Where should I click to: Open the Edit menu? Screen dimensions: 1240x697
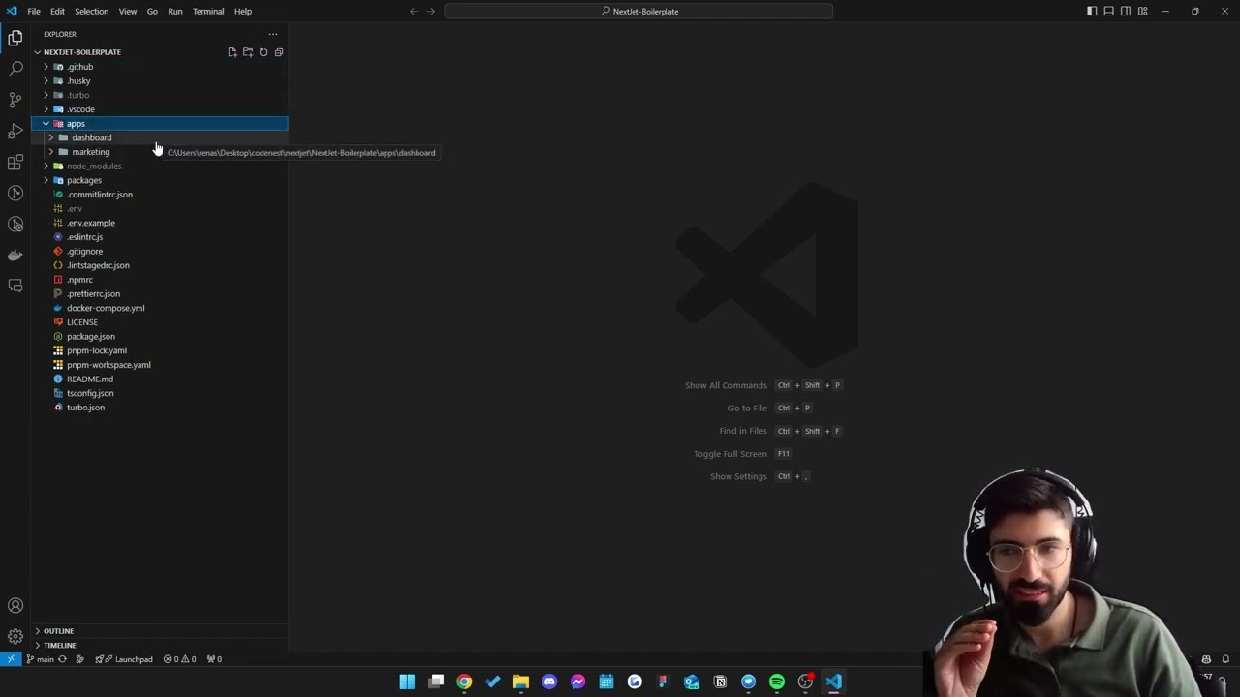(x=57, y=12)
